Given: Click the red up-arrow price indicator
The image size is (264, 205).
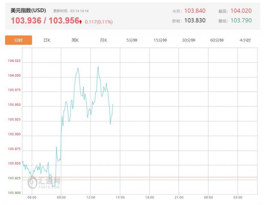Looking at the screenshot, I should click(x=80, y=22).
